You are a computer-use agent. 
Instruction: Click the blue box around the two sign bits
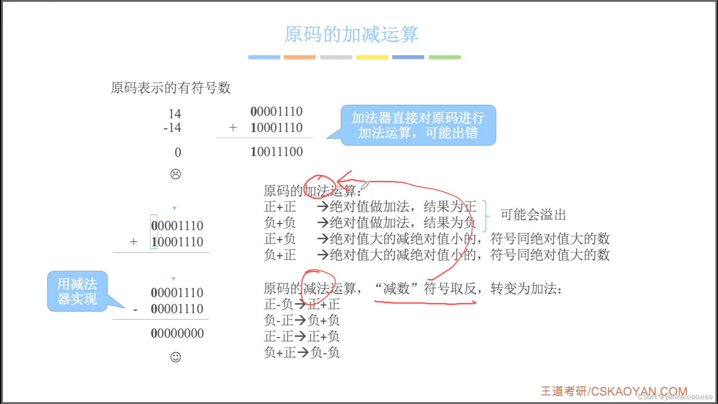tap(154, 232)
